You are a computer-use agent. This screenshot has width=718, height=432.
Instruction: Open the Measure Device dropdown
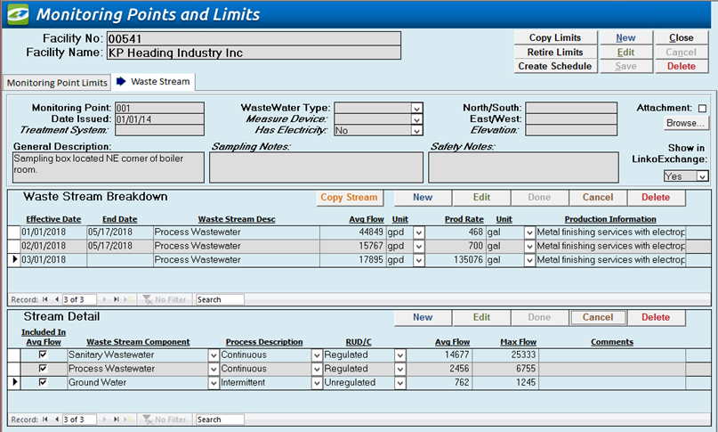(416, 119)
